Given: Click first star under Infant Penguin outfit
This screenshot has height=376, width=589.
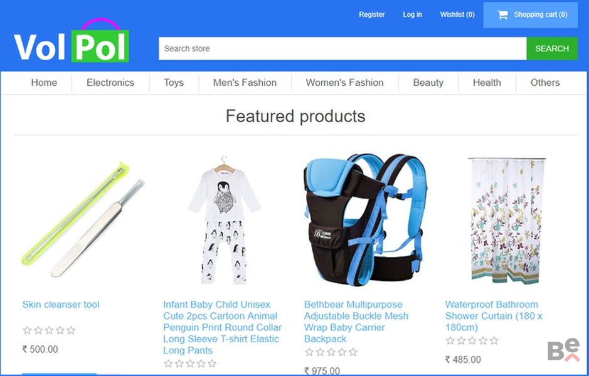Looking at the screenshot, I should tap(168, 363).
